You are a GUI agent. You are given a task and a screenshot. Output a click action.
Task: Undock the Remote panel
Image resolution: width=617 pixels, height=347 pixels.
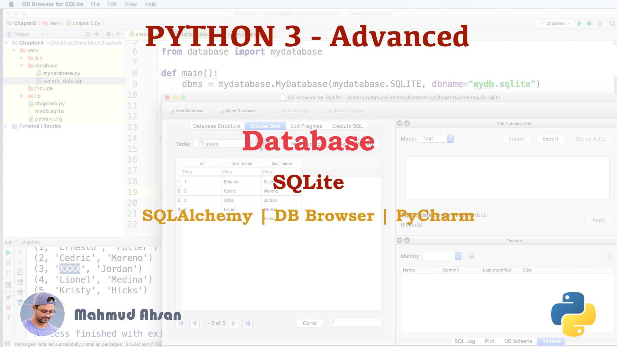coord(407,240)
